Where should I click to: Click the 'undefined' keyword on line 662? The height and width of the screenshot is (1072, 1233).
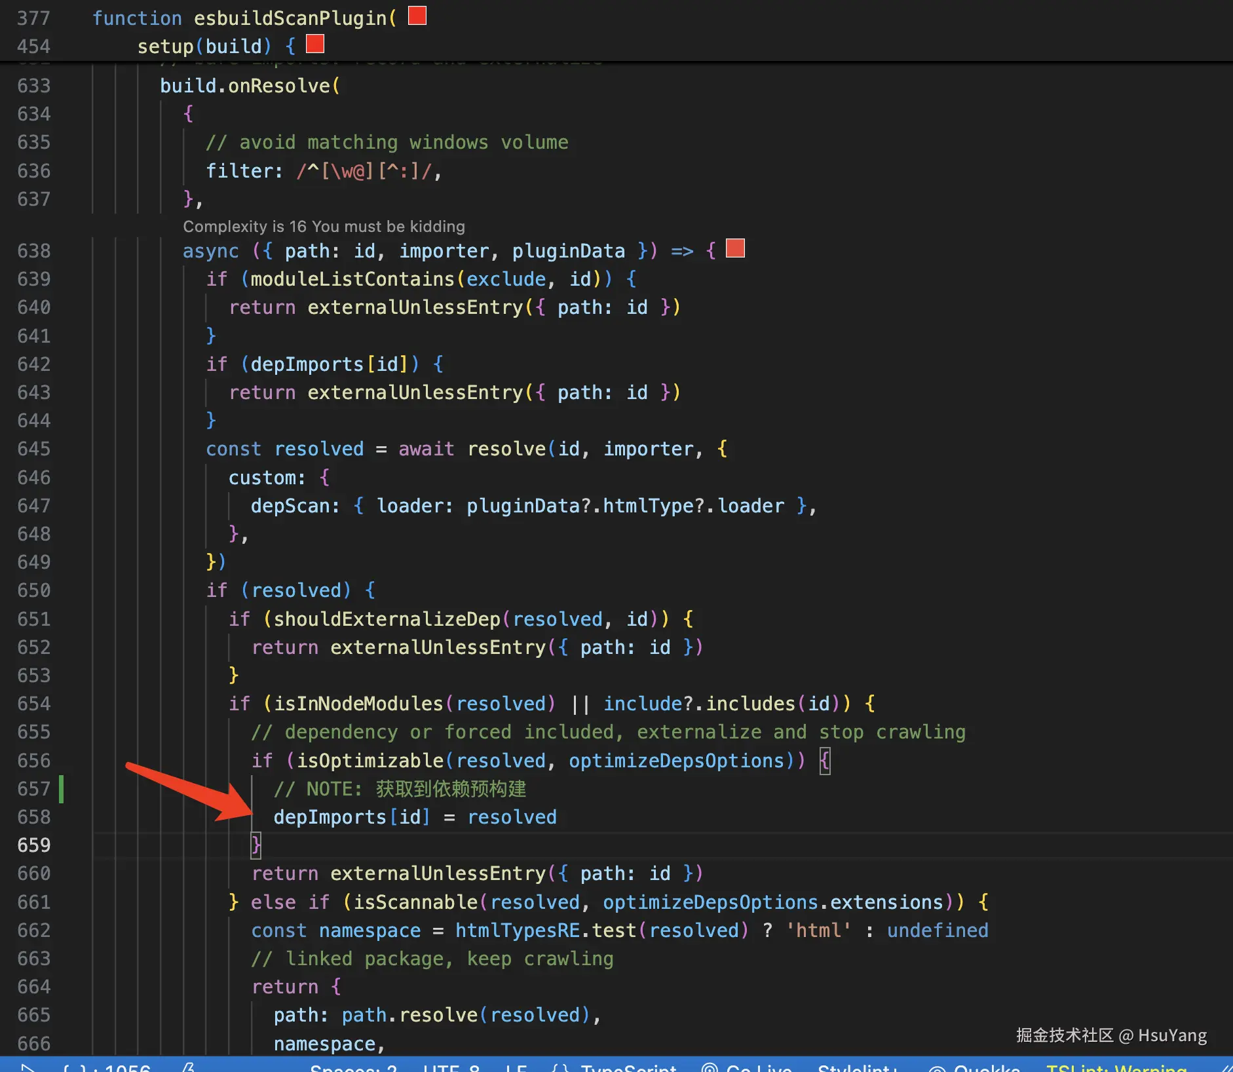938,930
